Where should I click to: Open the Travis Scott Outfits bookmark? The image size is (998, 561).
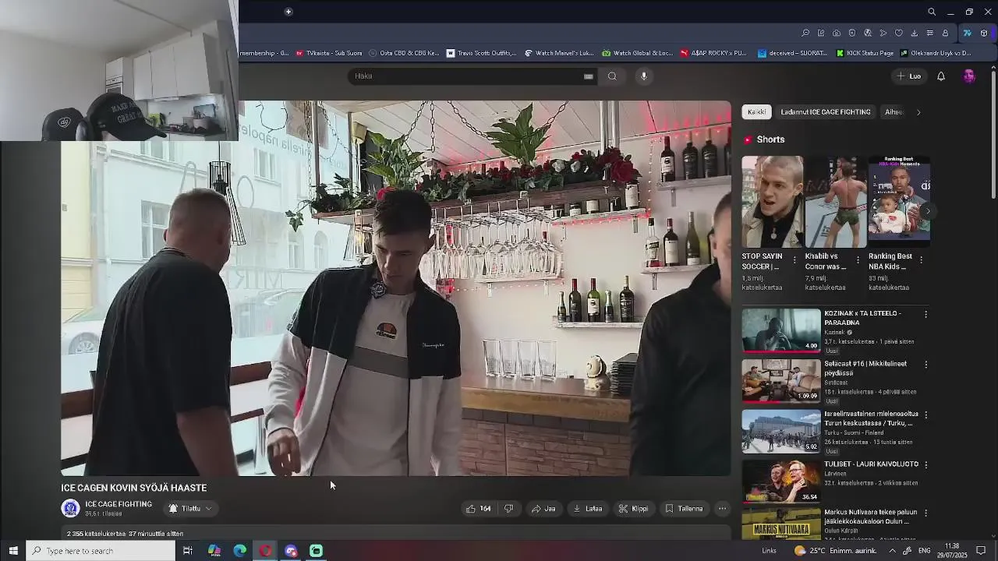coord(481,53)
